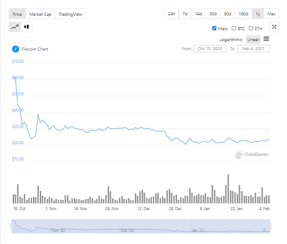Image resolution: width=287 pixels, height=244 pixels.
Task: Select the 24h time range
Action: [x=172, y=14]
